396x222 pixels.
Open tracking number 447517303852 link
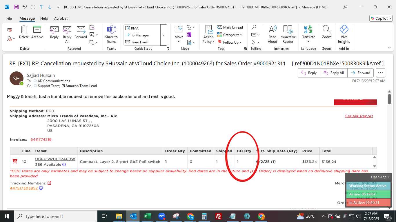(x=24, y=188)
